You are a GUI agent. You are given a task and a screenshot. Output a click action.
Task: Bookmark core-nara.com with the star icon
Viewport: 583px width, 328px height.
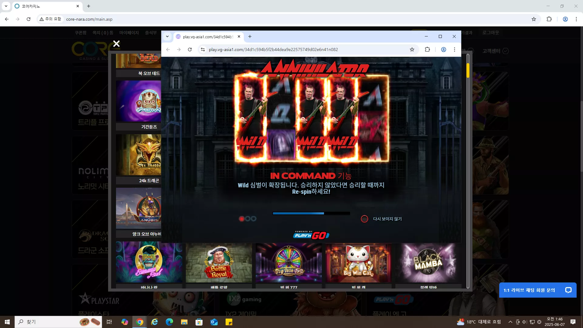pos(534,19)
